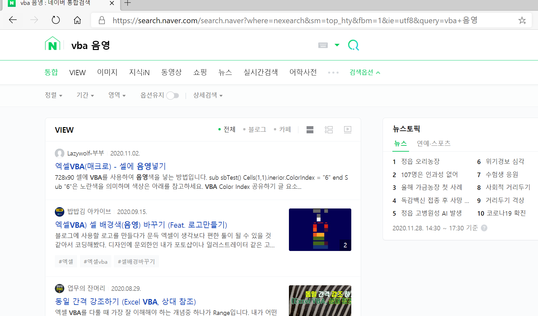This screenshot has width=538, height=316.
Task: Select the 뉴스 tab in 뉴스토픽
Action: tap(401, 143)
